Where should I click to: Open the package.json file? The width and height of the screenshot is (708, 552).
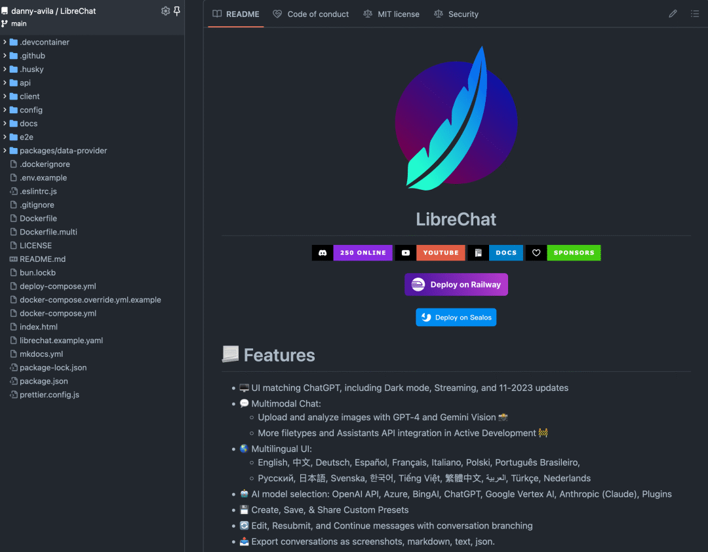click(44, 381)
